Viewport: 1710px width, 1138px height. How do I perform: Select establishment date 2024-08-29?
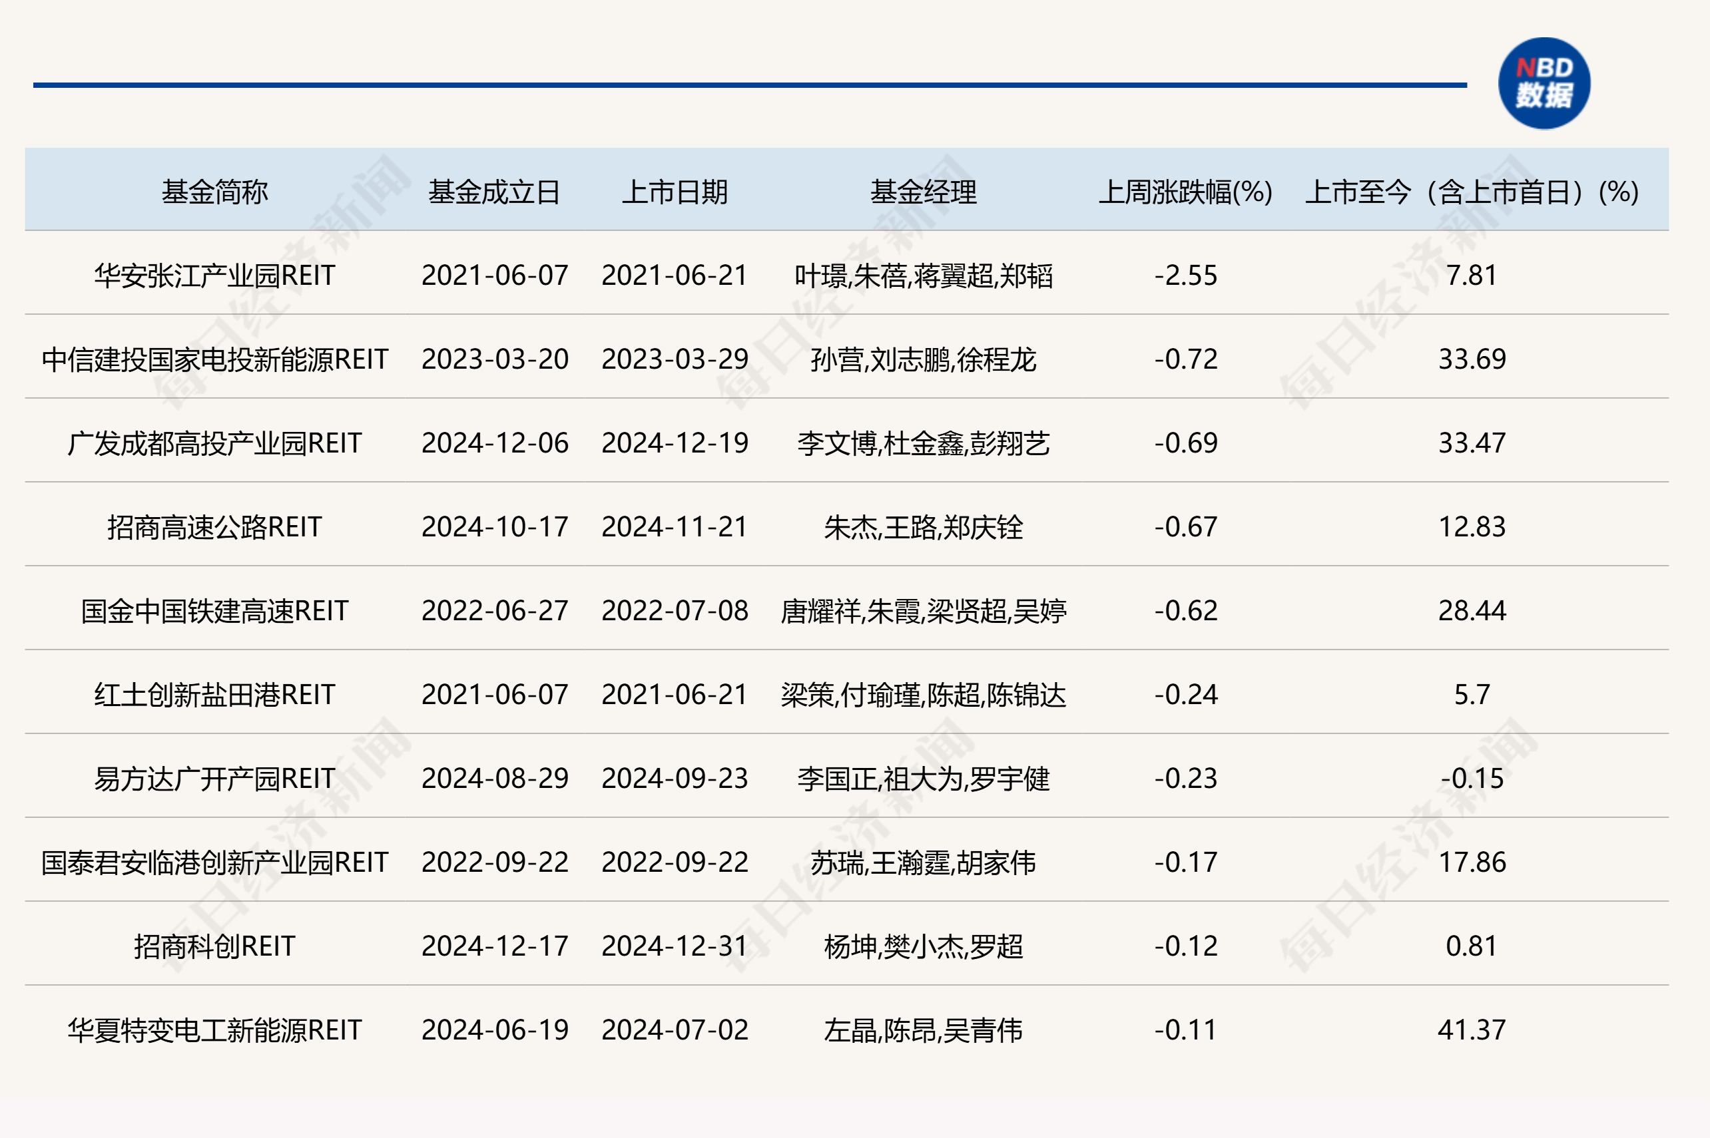pyautogui.click(x=495, y=779)
